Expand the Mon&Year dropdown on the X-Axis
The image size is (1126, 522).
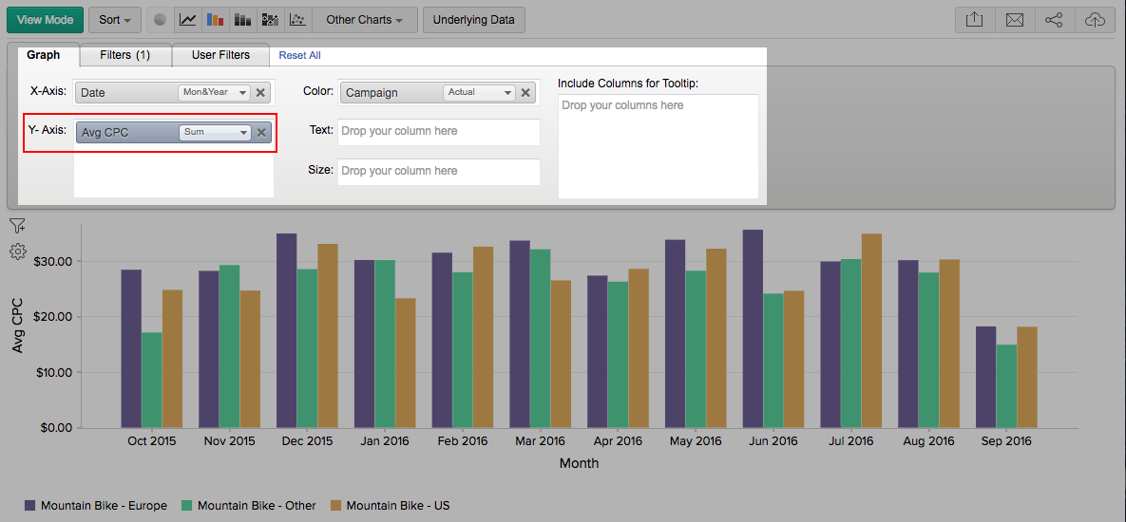pyautogui.click(x=213, y=93)
